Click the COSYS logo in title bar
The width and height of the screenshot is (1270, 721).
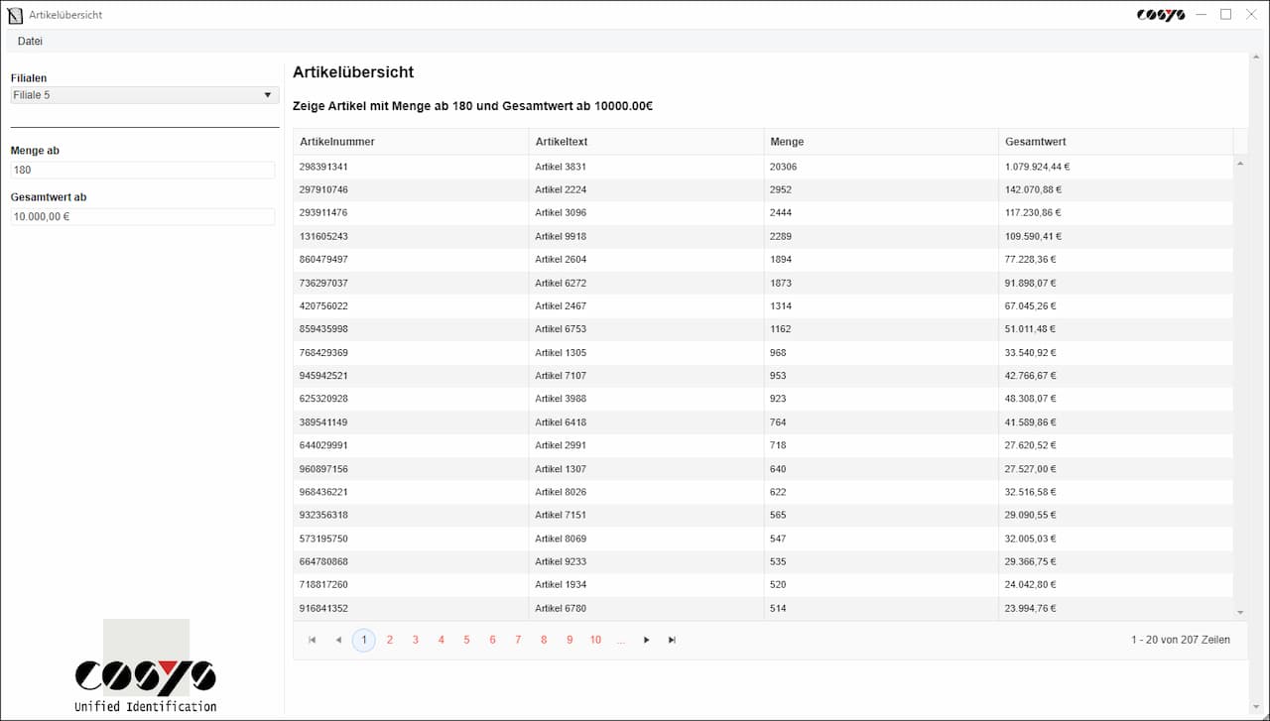[1161, 15]
